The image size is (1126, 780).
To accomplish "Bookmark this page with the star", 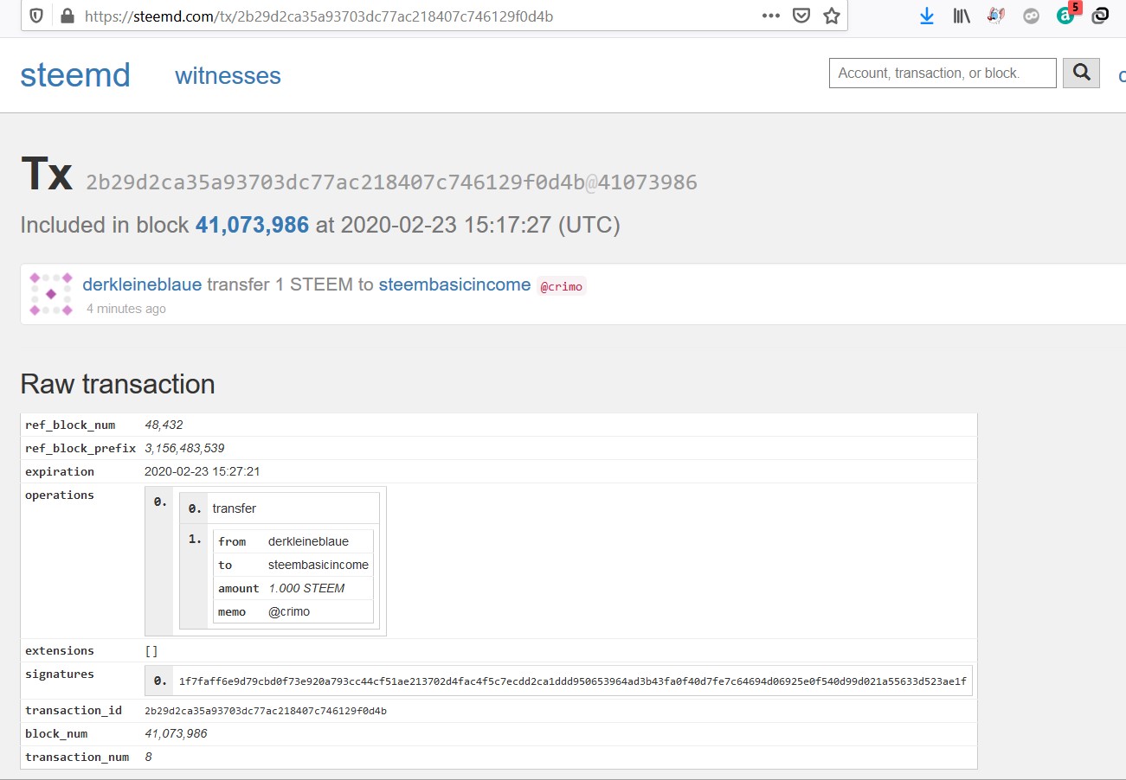I will tap(832, 16).
